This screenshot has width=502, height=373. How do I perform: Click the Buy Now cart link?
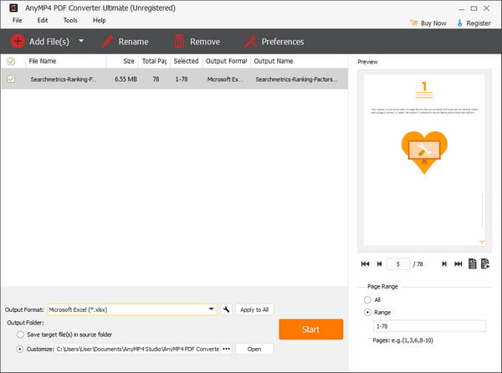tap(428, 23)
